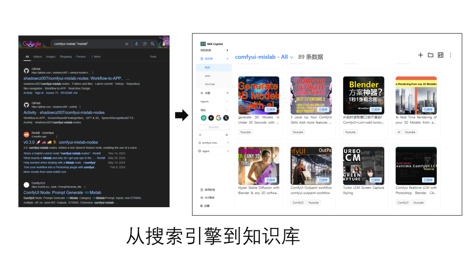Open the README.md sitelink

(x=69, y=93)
